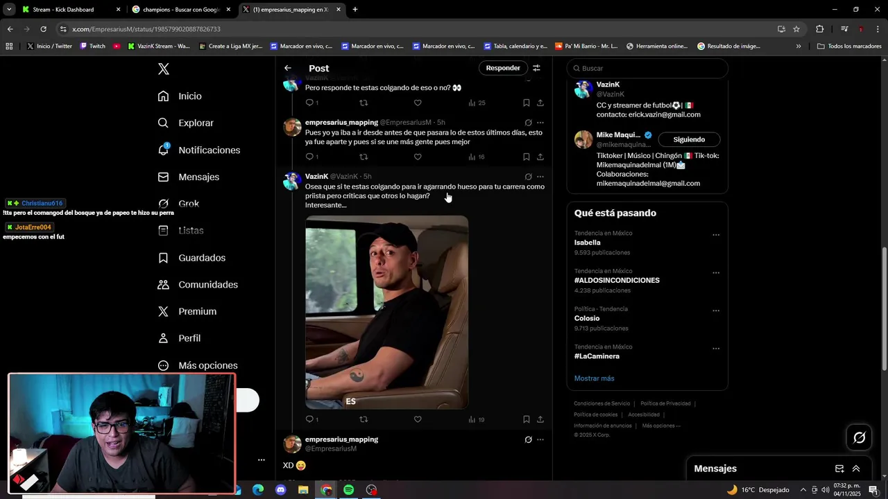Open Premium in sidebar
This screenshot has width=888, height=499.
point(187,312)
